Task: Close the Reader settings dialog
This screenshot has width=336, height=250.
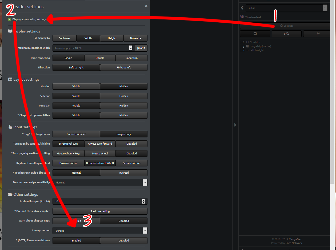Action: click(x=146, y=6)
